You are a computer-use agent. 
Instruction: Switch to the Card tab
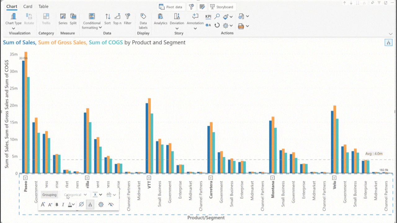coord(28,7)
